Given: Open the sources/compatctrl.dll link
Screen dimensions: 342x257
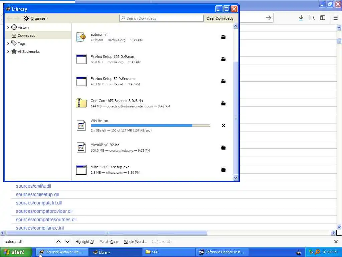Looking at the screenshot, I should coord(39,203).
